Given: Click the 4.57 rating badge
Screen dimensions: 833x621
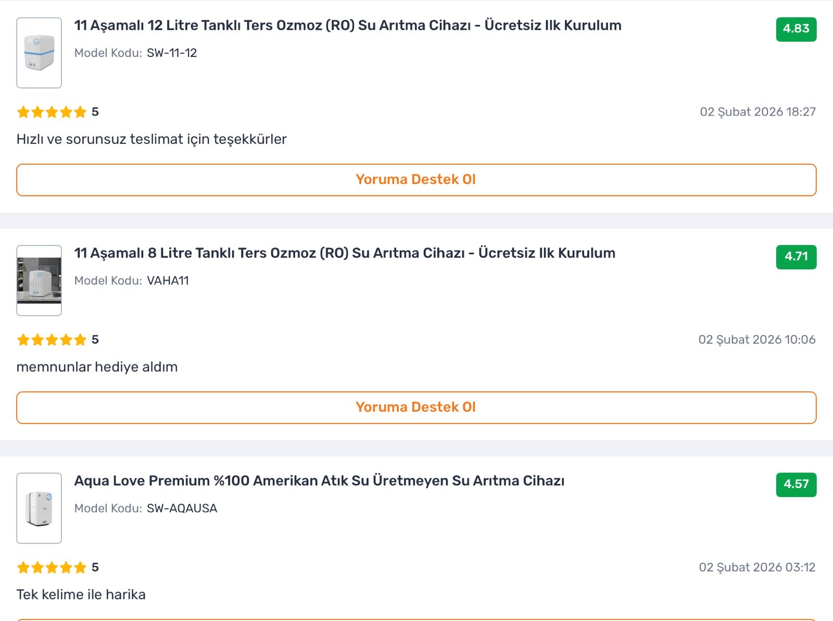Looking at the screenshot, I should coord(796,485).
